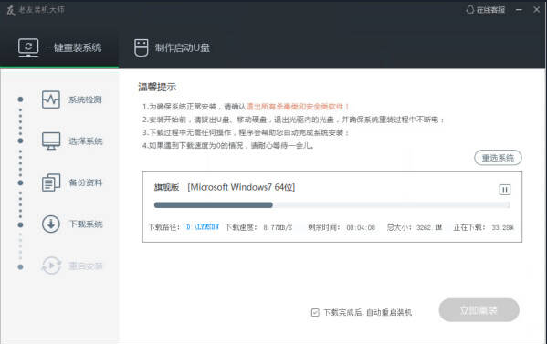Image resolution: width=547 pixels, height=344 pixels.
Task: Click the 老友装机大师 logo in title bar
Action: point(36,10)
